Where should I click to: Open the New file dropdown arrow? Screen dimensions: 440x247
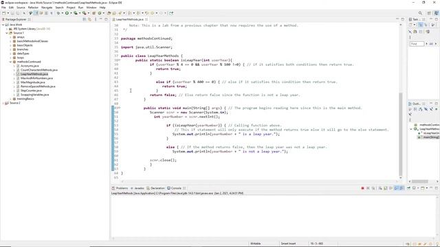pos(8,13)
